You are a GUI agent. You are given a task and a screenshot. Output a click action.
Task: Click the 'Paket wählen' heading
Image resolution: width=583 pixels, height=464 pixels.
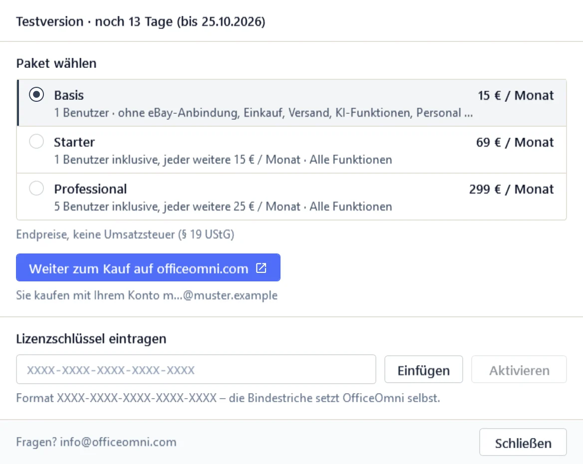click(x=56, y=63)
